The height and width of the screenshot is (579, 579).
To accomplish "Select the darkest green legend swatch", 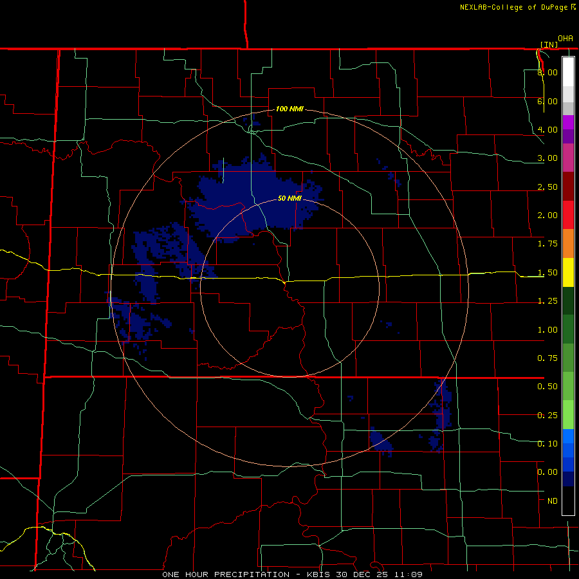I will click(x=568, y=300).
